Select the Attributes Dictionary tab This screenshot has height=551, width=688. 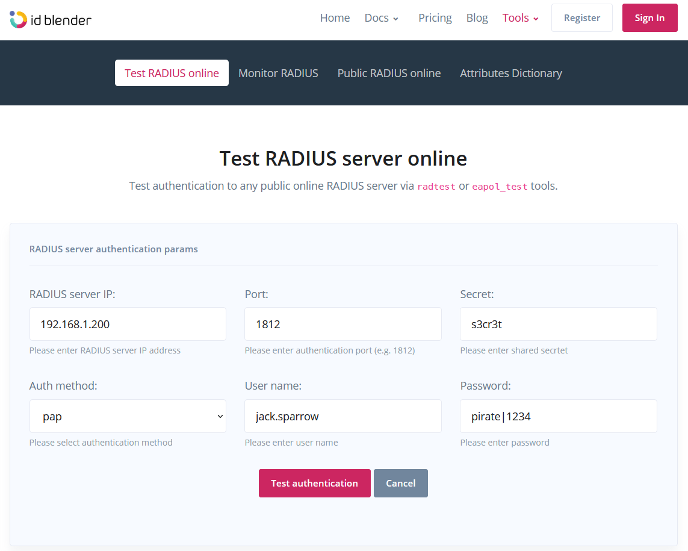click(510, 73)
